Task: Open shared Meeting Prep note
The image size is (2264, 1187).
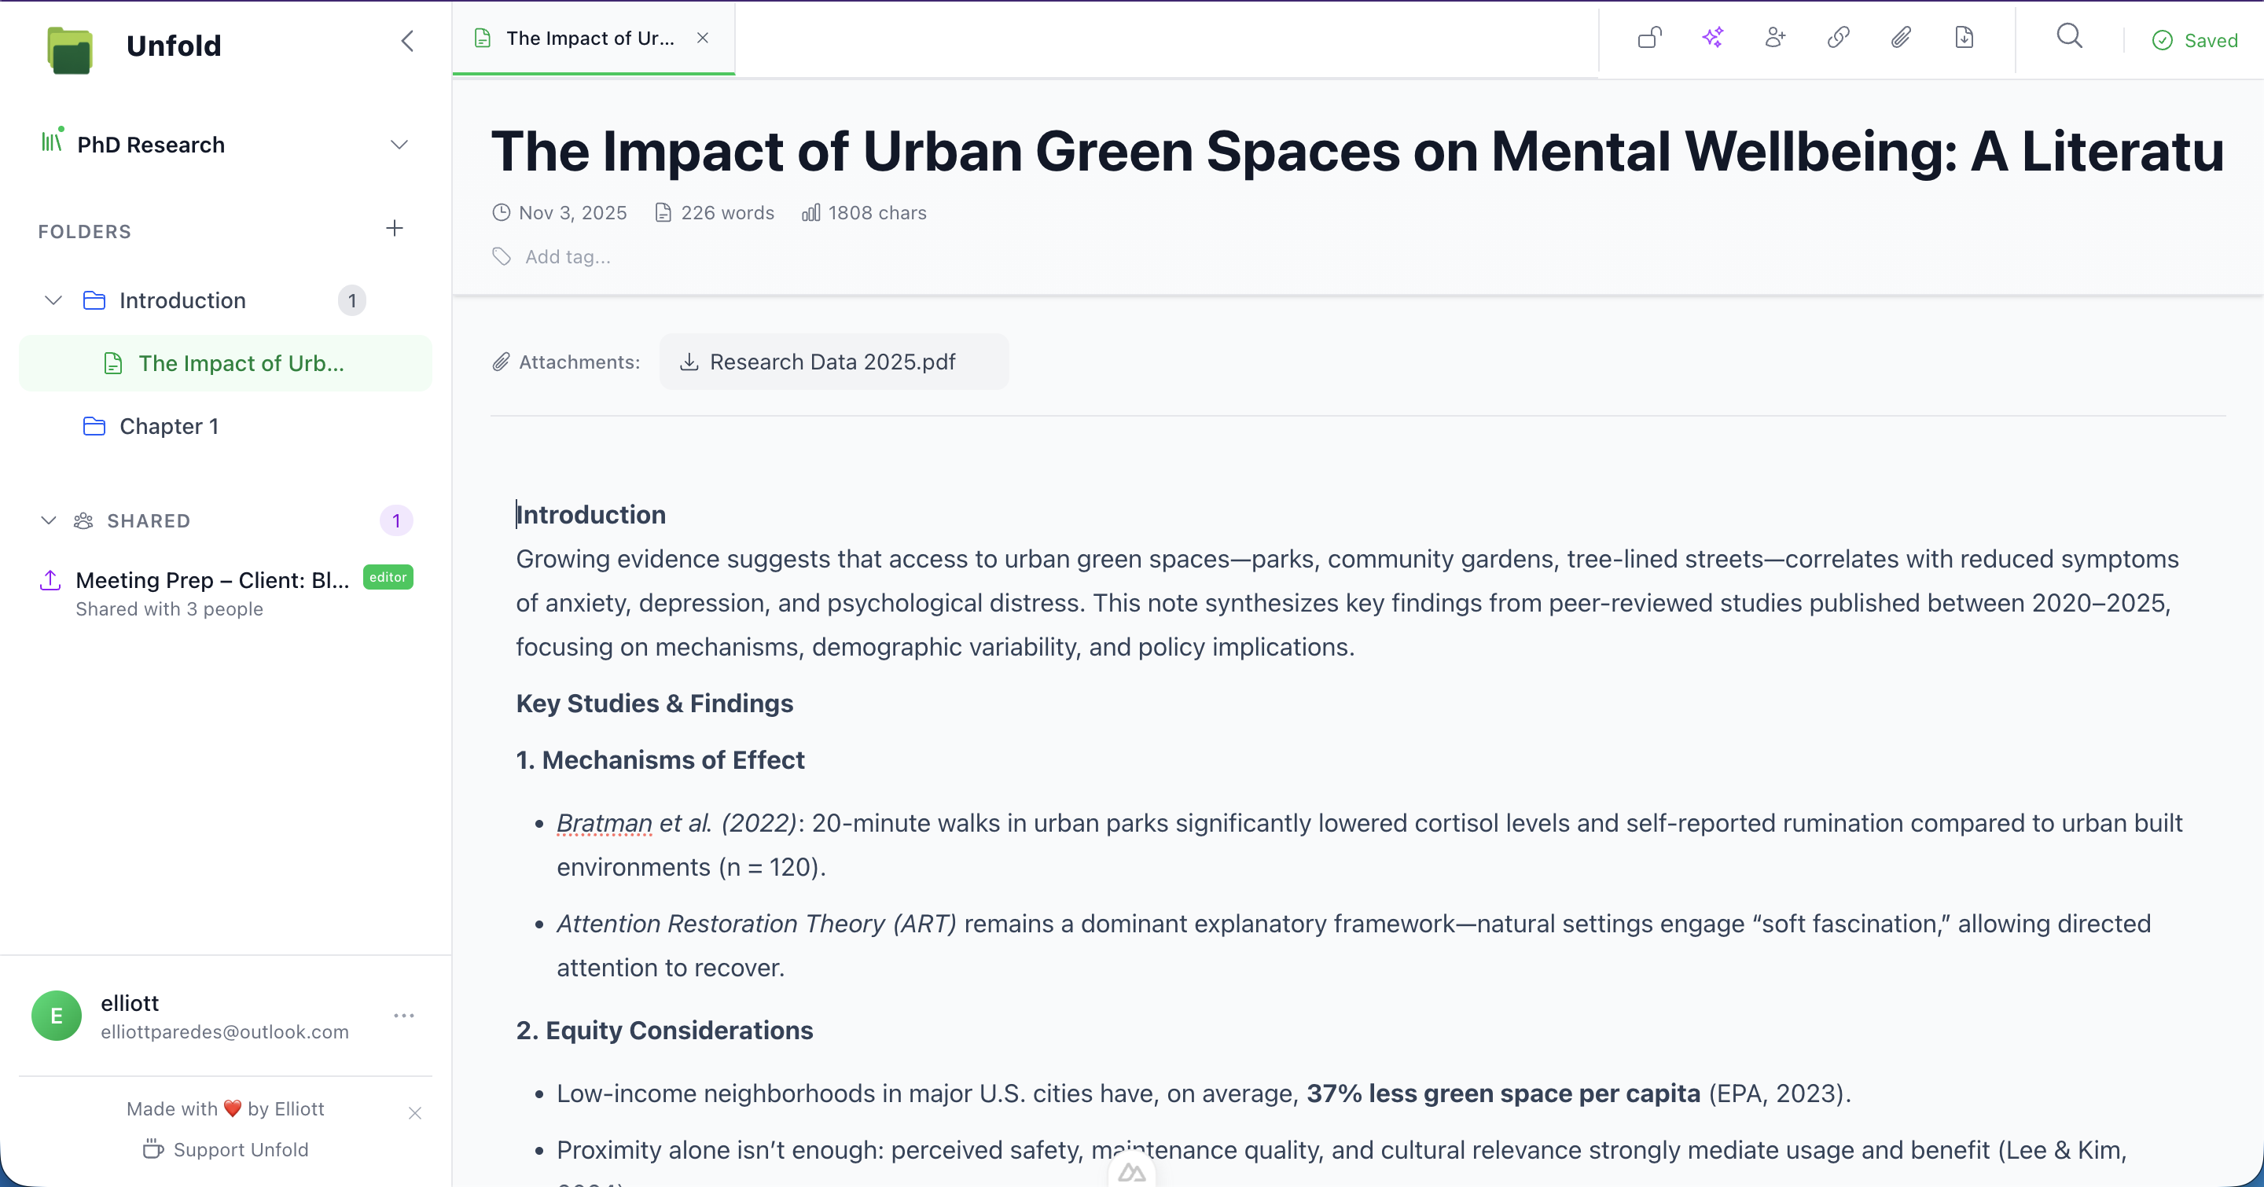Action: pos(211,581)
